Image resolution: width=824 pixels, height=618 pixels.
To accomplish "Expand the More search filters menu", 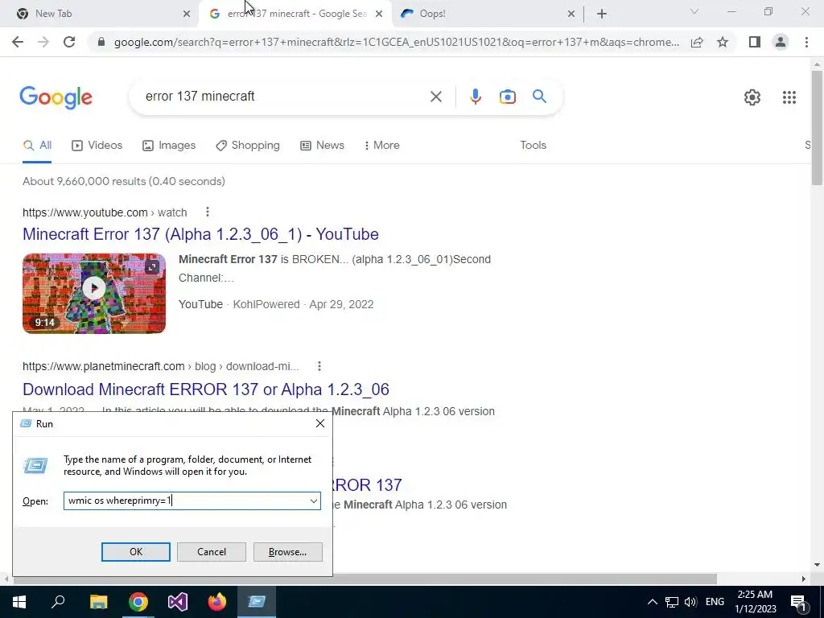I will coord(381,146).
